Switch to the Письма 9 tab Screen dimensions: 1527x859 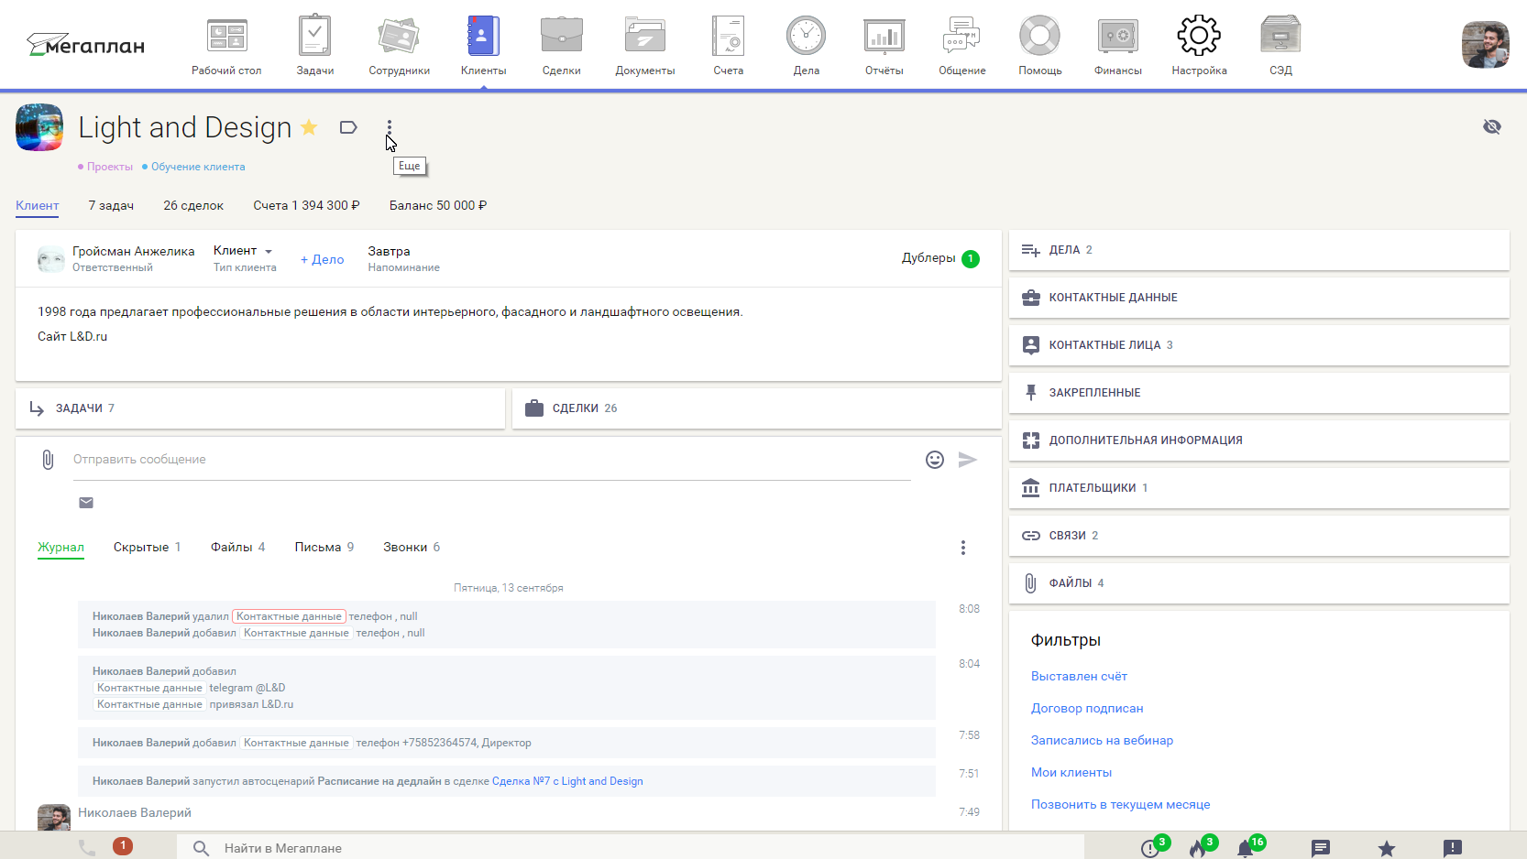(324, 548)
